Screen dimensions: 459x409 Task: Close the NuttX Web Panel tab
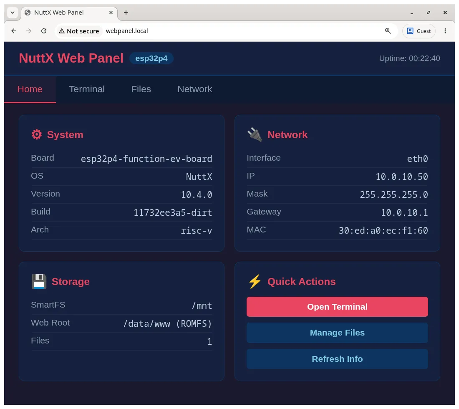click(111, 13)
